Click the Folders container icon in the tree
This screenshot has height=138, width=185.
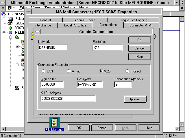coord(10,19)
